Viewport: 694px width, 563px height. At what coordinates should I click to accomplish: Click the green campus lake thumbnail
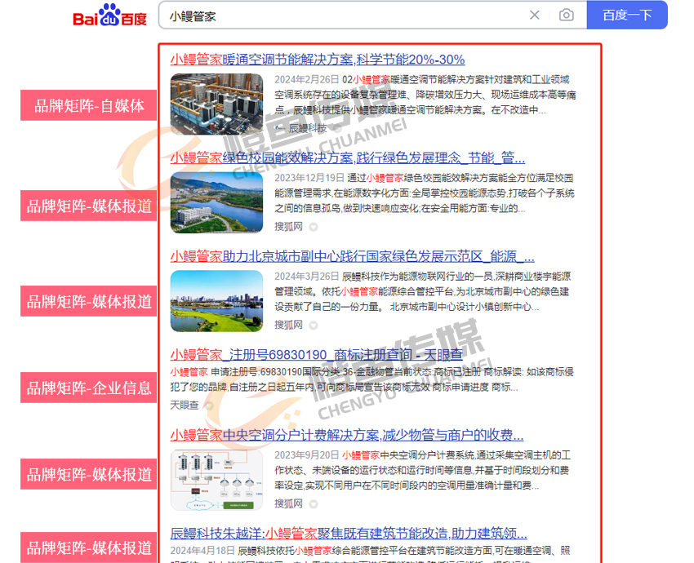click(x=216, y=202)
